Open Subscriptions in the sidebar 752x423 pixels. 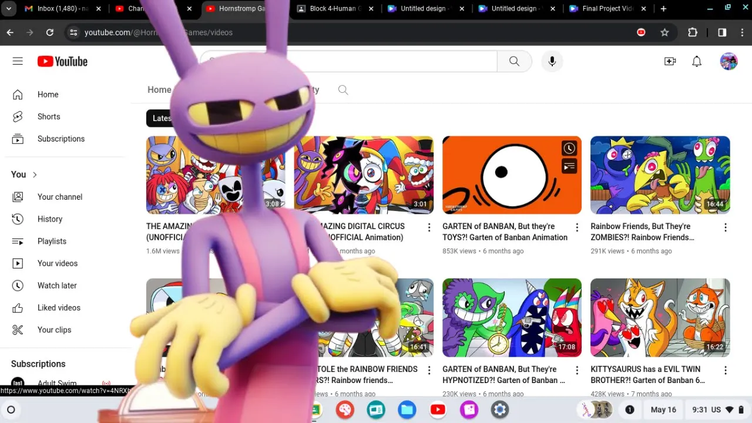click(65, 139)
